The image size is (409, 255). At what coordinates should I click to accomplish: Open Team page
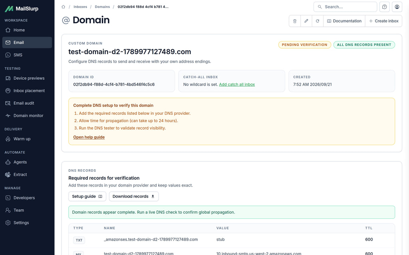(27, 210)
